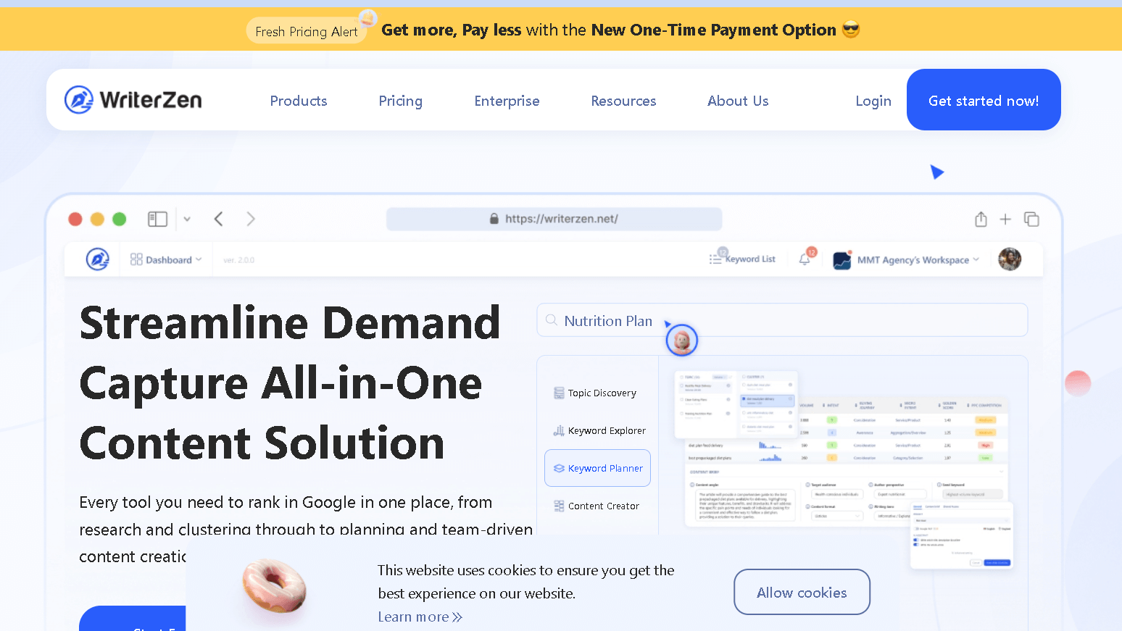Click Allow cookies button

pos(802,592)
